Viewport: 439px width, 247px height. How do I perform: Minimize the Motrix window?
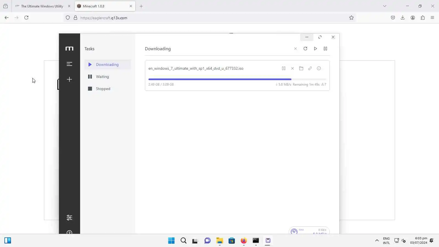coord(307,37)
